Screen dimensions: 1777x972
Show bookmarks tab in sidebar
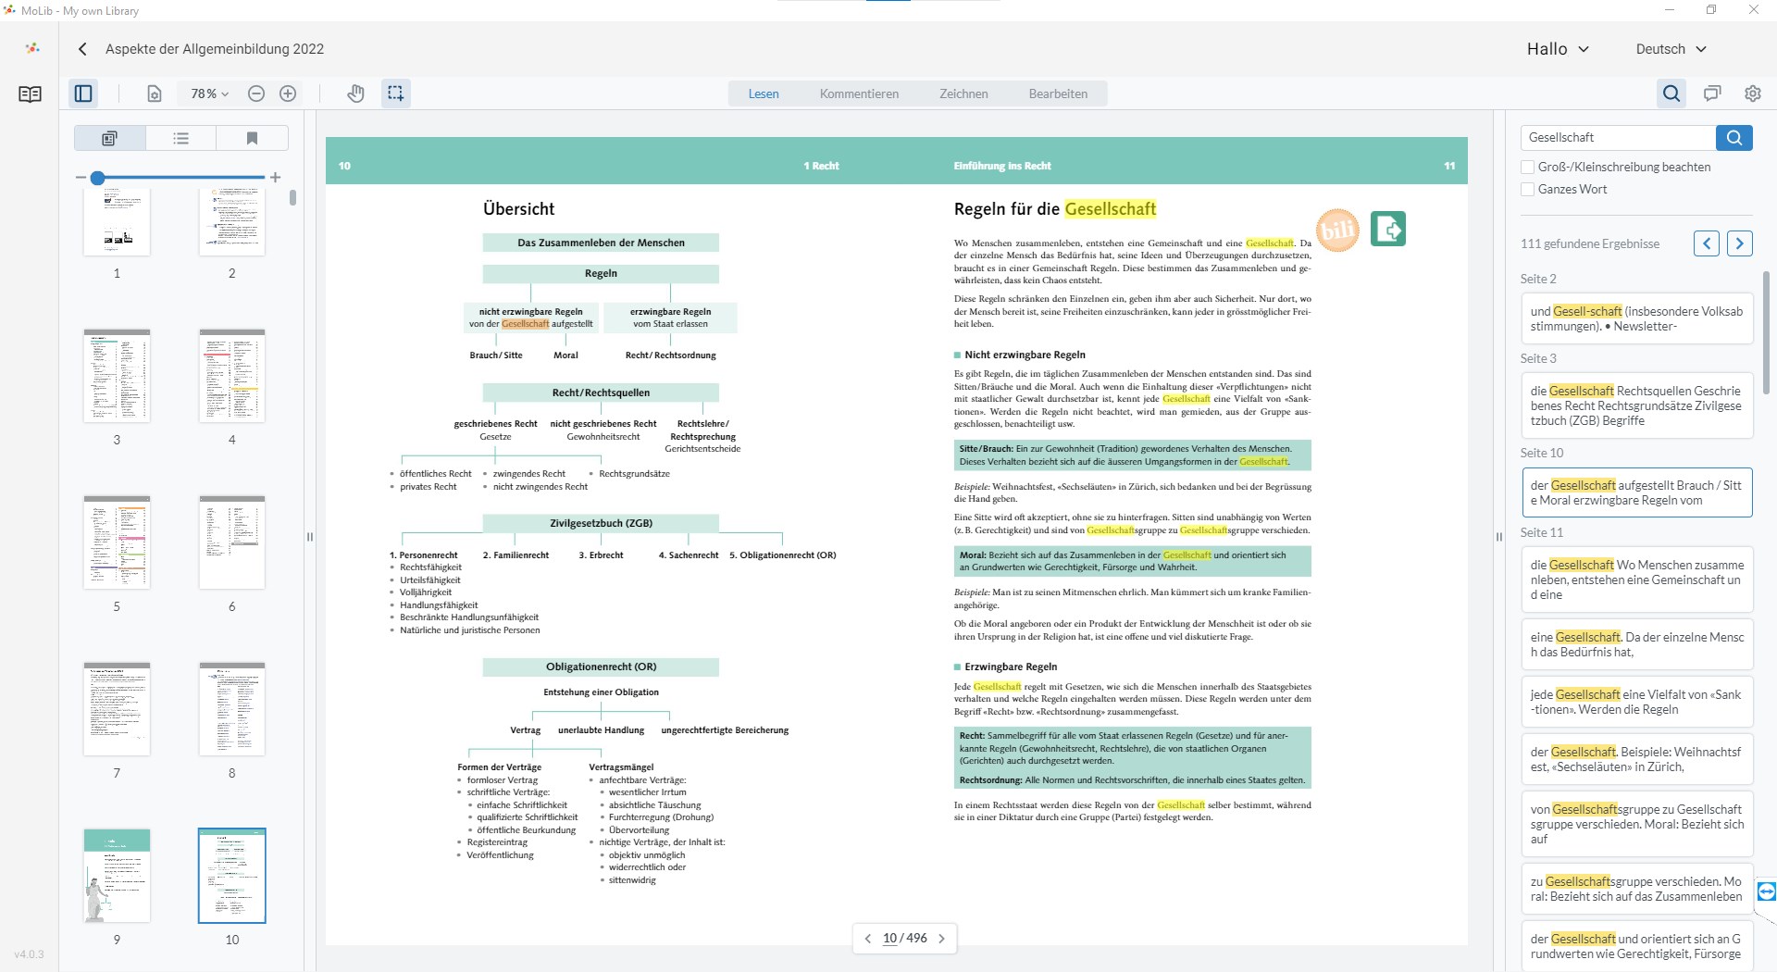point(252,138)
